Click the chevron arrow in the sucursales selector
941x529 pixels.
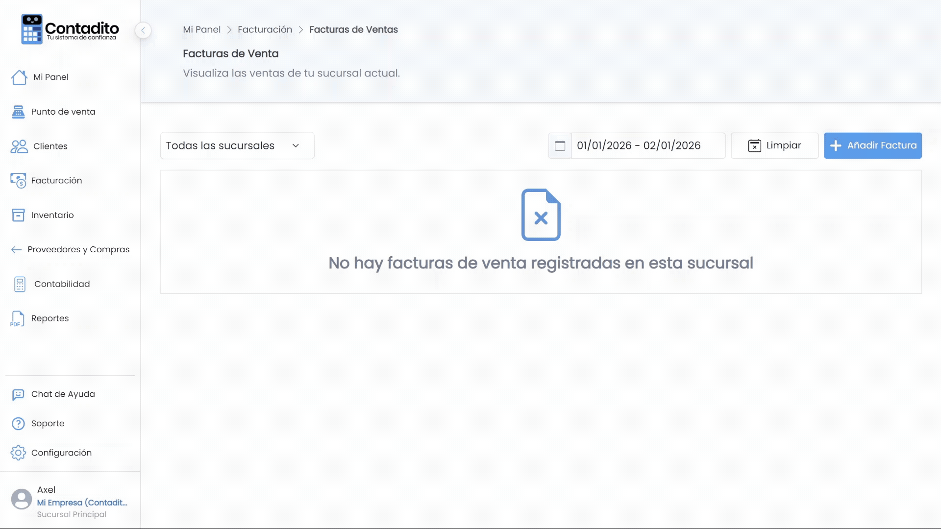296,146
